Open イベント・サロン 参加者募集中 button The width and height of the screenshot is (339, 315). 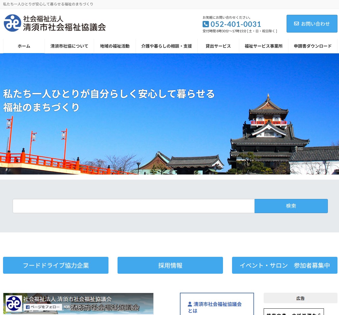284,265
